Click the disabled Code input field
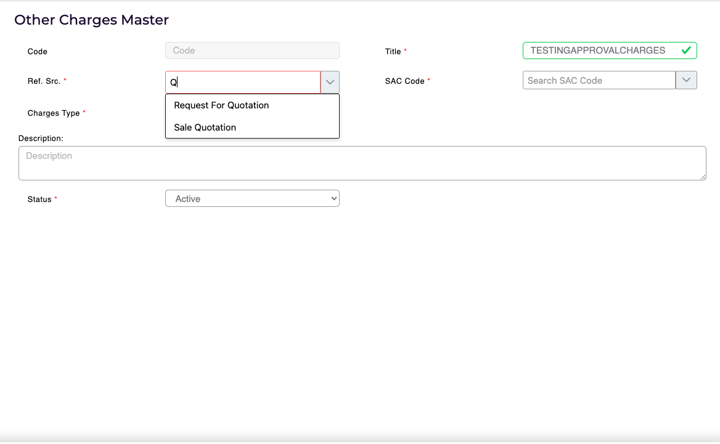 coord(252,50)
